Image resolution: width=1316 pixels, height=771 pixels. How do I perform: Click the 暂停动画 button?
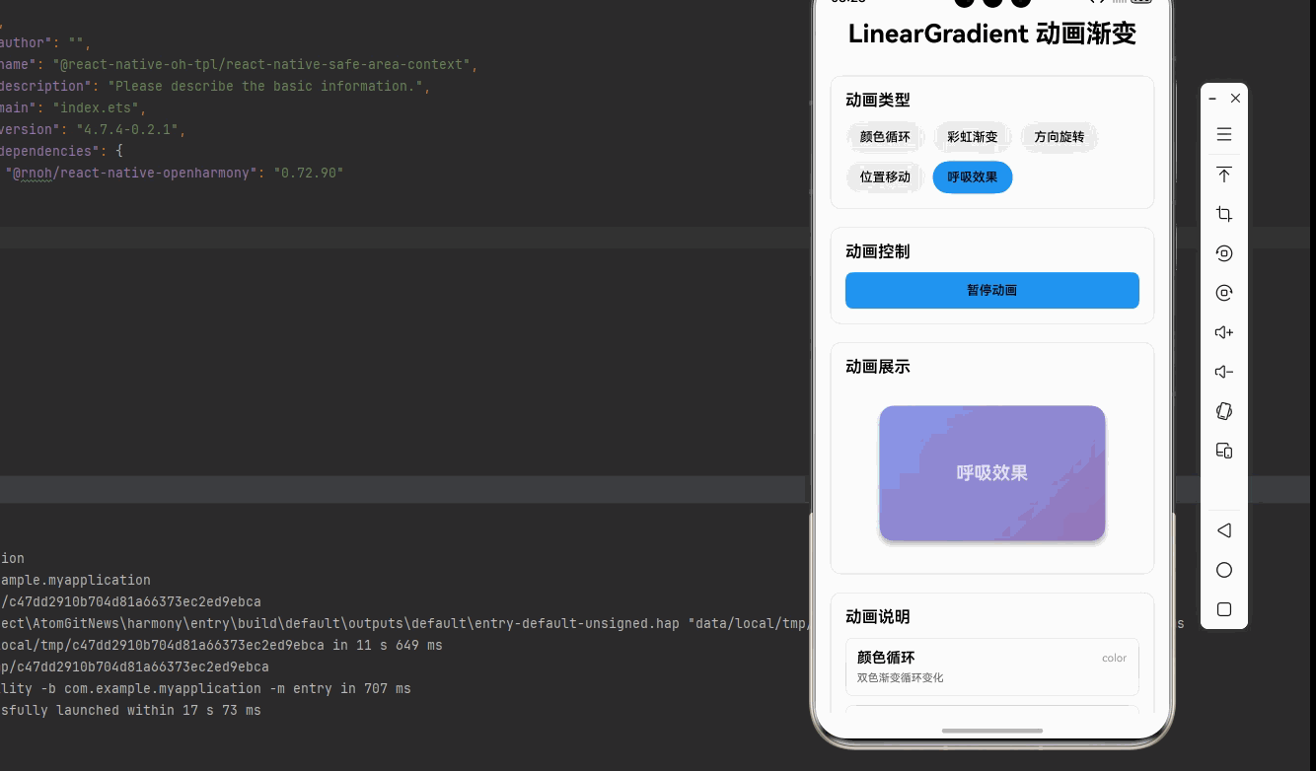pyautogui.click(x=992, y=291)
